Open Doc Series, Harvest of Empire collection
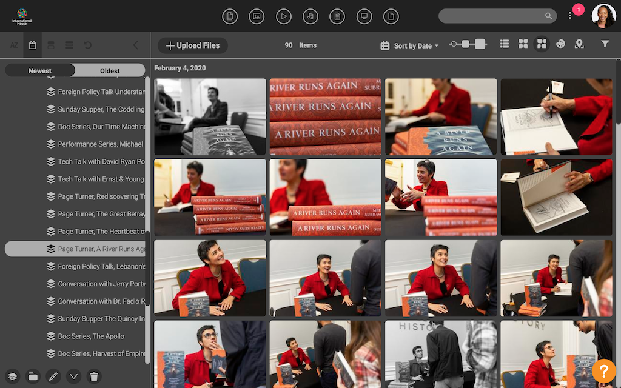The width and height of the screenshot is (621, 388). (95, 353)
